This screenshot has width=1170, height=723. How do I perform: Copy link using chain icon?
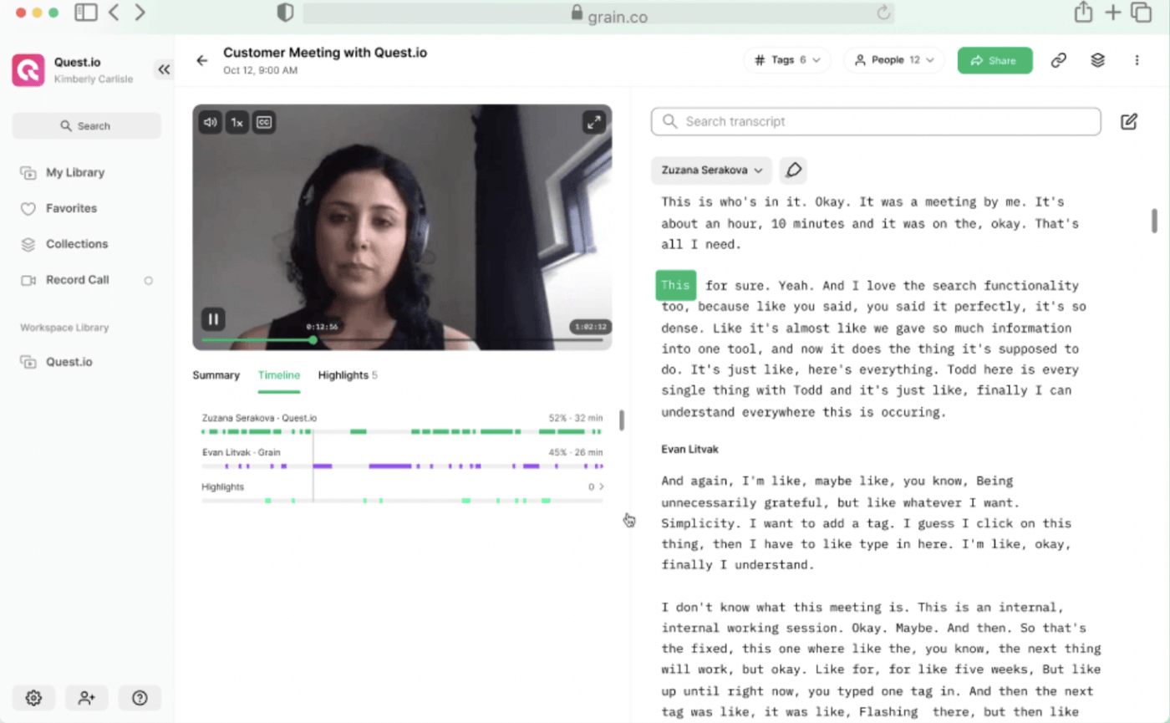pos(1059,60)
